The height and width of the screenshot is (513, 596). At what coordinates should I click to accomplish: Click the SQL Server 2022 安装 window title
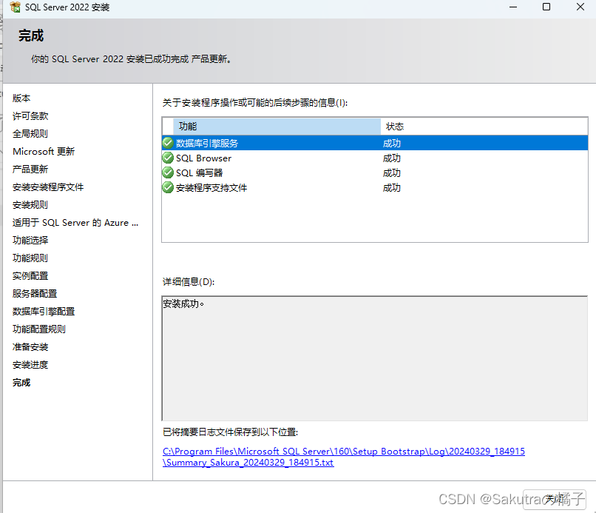(67, 7)
